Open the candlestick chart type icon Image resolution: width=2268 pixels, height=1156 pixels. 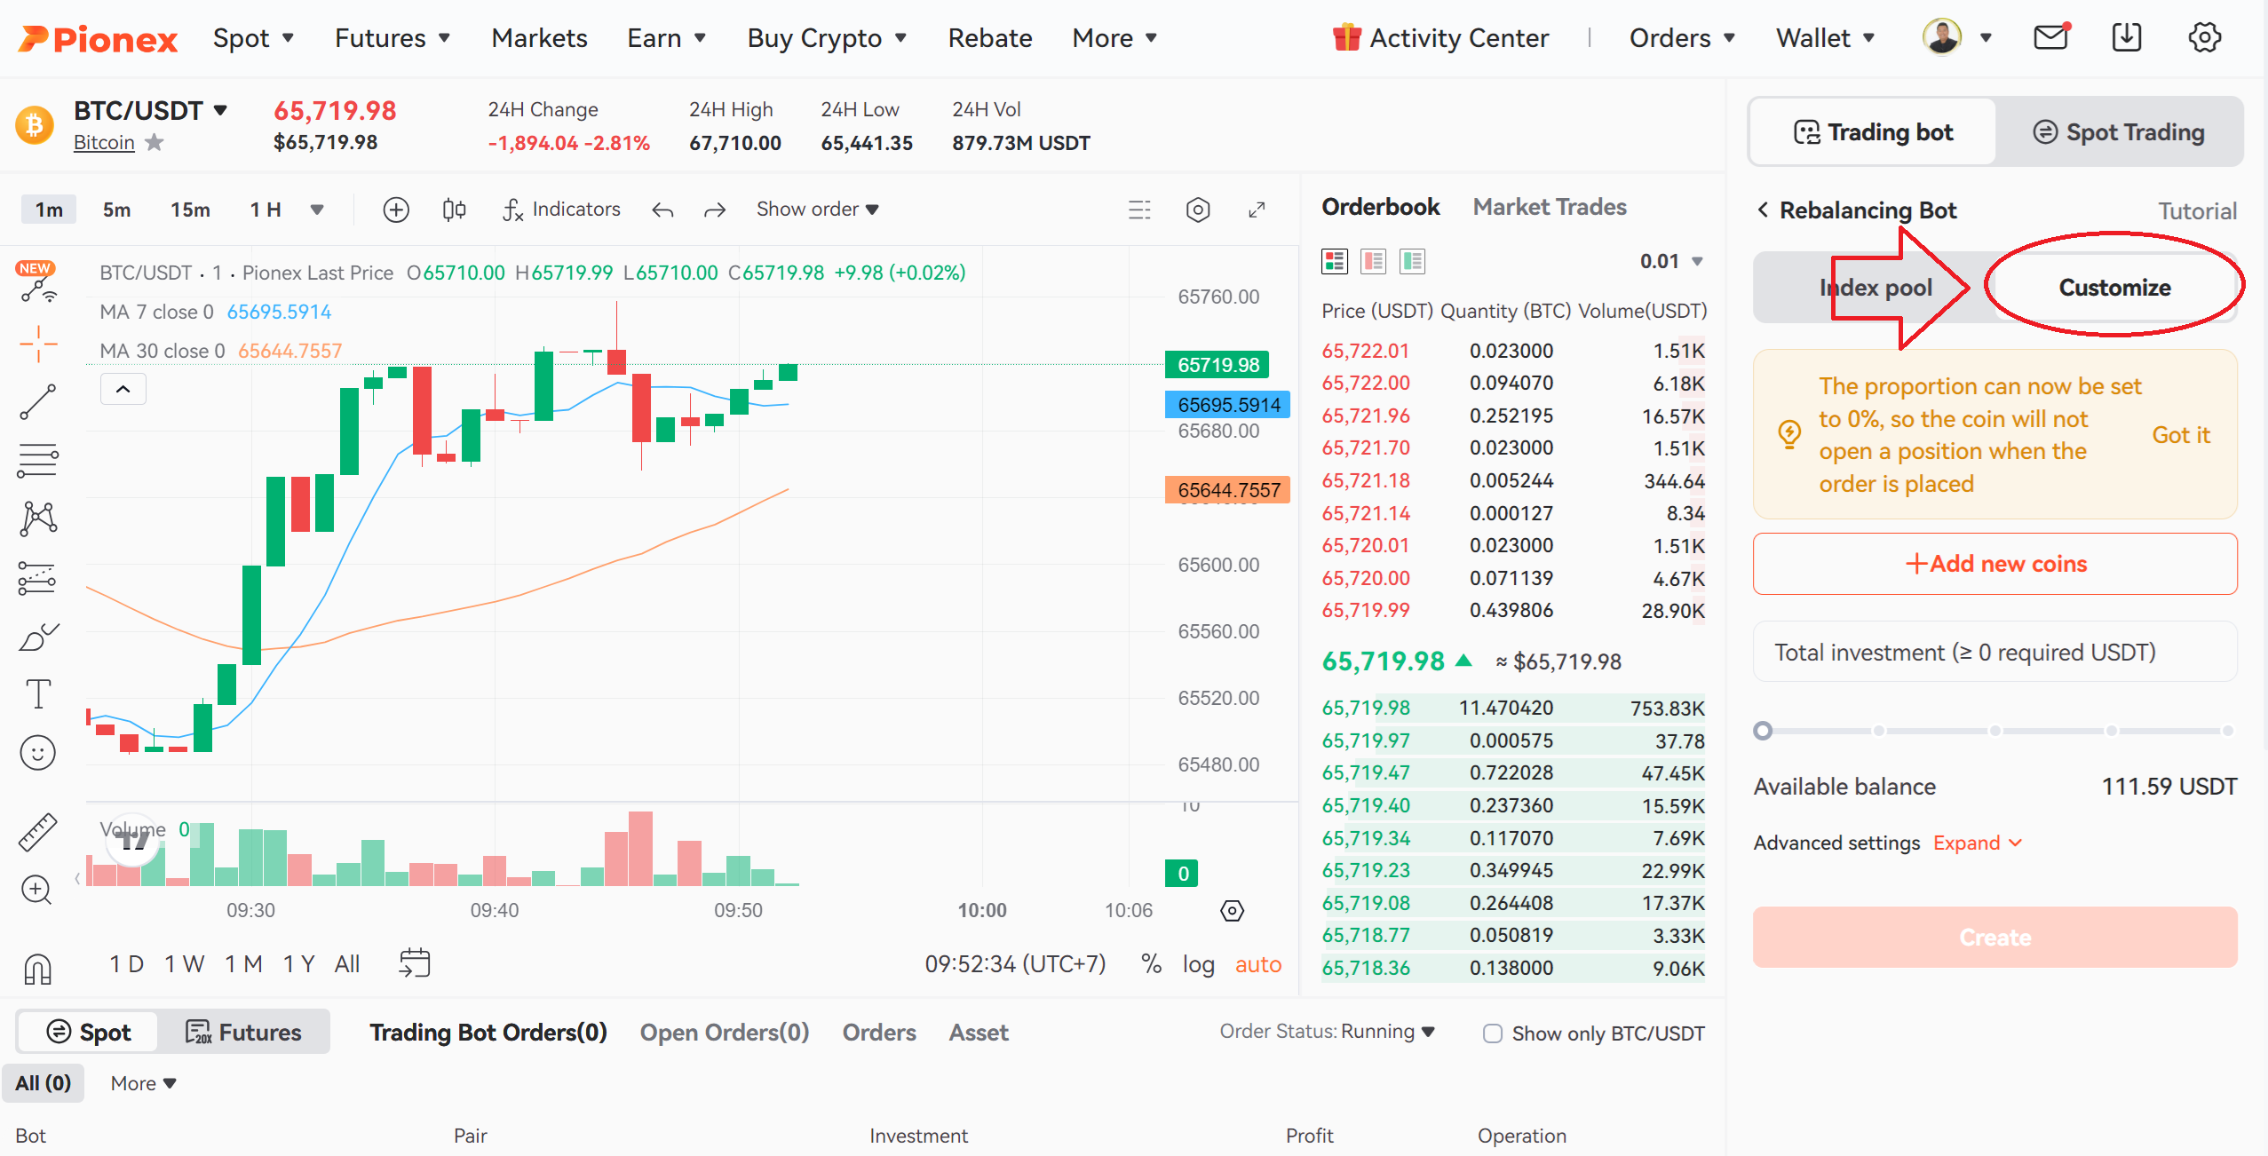(454, 210)
